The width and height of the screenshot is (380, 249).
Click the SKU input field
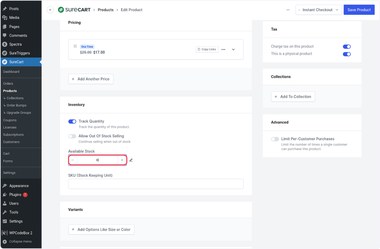click(156, 184)
